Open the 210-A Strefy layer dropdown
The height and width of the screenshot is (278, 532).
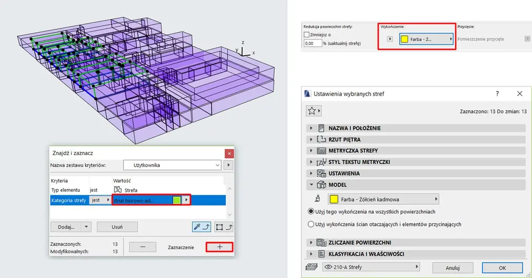click(x=371, y=267)
